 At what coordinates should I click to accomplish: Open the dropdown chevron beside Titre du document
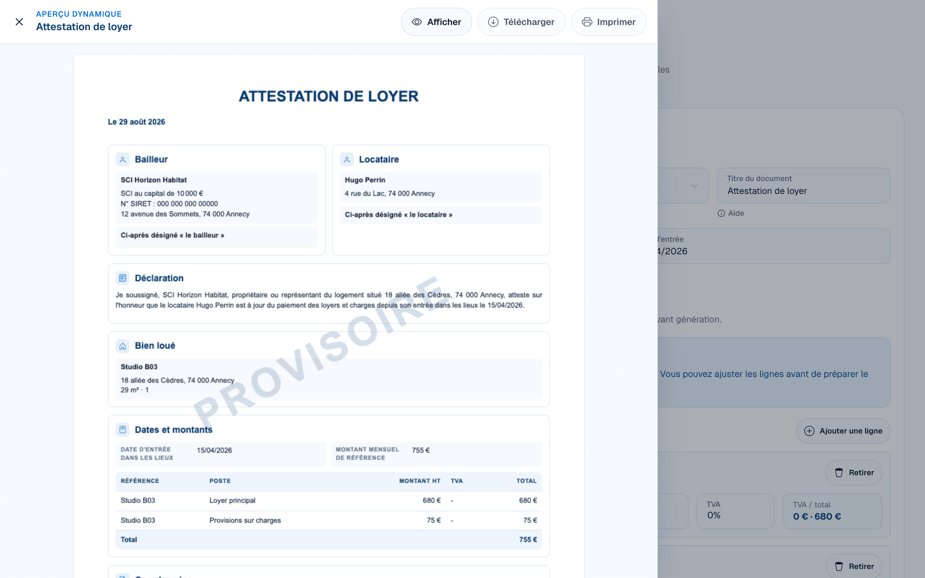click(x=694, y=186)
